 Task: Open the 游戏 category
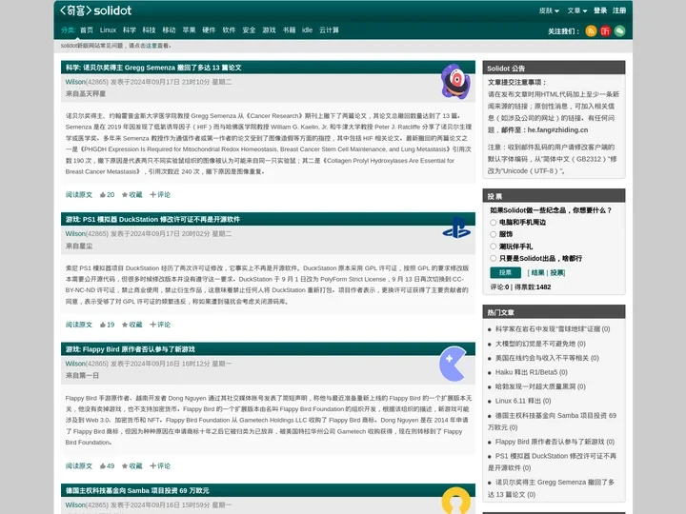coord(269,30)
